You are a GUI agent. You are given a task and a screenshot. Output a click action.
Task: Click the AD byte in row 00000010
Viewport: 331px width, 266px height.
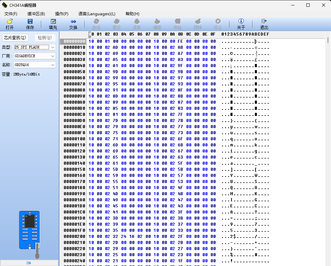click(x=115, y=47)
